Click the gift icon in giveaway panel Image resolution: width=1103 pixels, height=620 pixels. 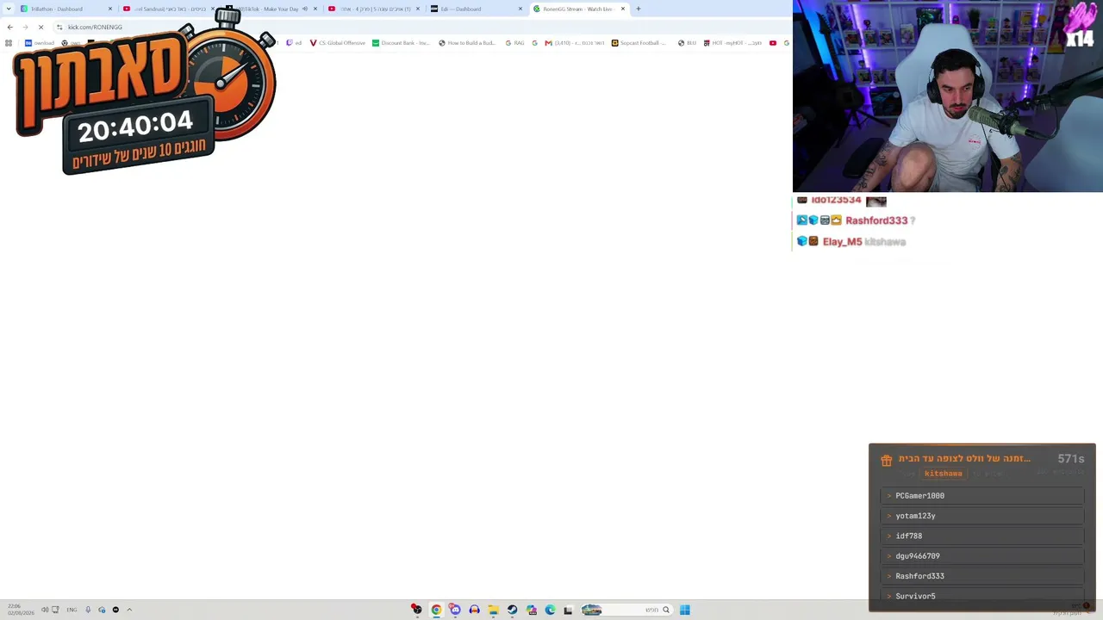click(x=887, y=461)
